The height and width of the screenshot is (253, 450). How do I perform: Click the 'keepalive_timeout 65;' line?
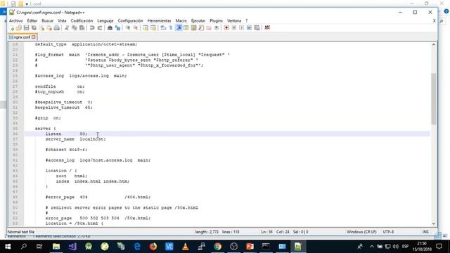64,108
